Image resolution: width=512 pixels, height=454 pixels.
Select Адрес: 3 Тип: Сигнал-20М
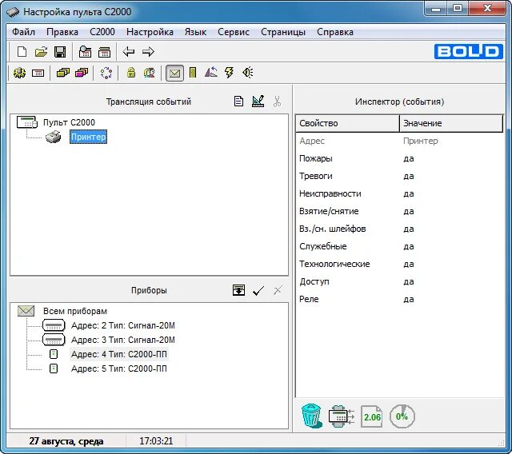pyautogui.click(x=123, y=340)
